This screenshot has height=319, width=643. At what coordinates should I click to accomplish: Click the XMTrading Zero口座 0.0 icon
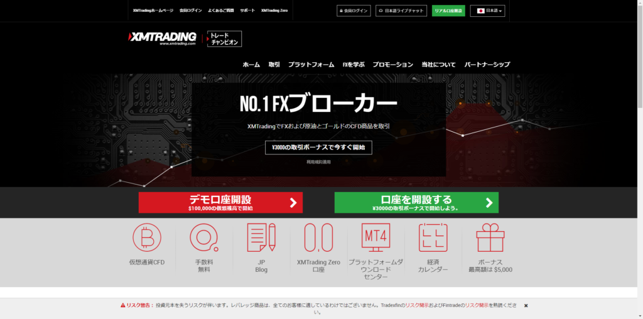tap(318, 237)
